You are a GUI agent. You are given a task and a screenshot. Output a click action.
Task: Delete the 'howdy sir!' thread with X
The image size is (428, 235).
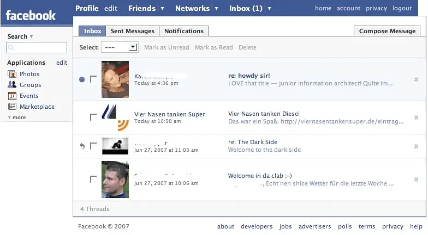[416, 79]
